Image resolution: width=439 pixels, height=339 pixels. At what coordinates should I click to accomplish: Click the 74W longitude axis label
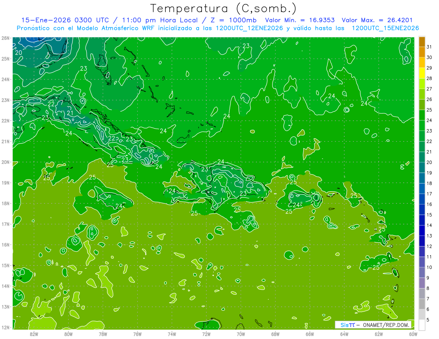[x=172, y=334]
